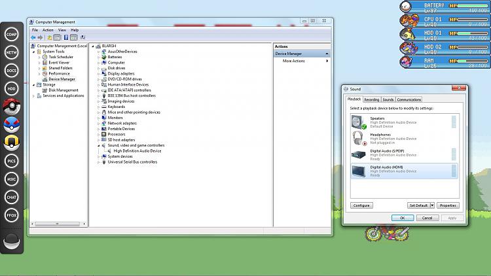Image resolution: width=491 pixels, height=276 pixels.
Task: Click the left pane horizontal scrollbar
Action: tap(58, 224)
